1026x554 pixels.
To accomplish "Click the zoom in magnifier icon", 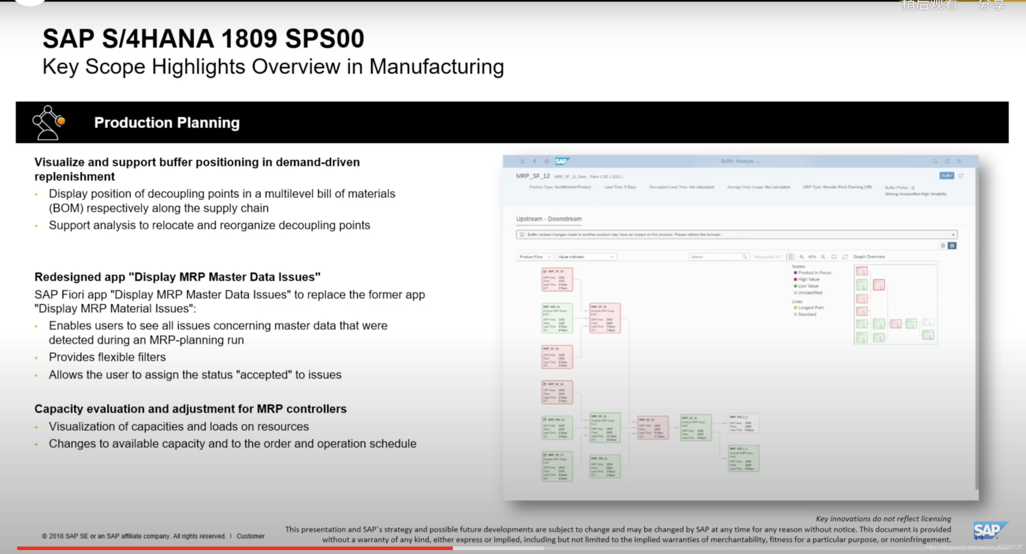I will 801,257.
